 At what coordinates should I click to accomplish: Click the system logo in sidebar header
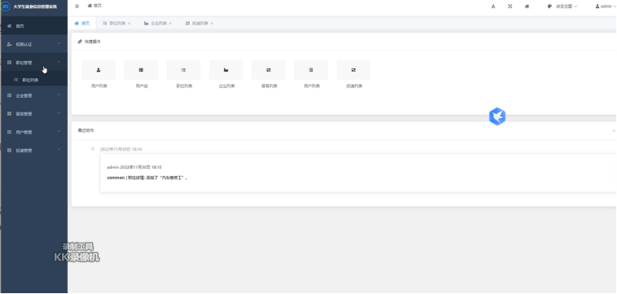(6, 7)
